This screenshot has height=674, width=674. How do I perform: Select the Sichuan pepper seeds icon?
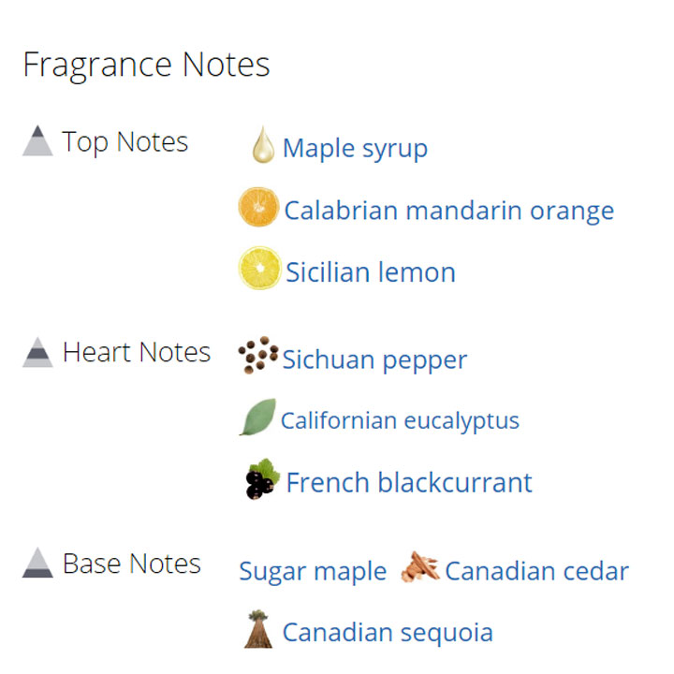[258, 355]
